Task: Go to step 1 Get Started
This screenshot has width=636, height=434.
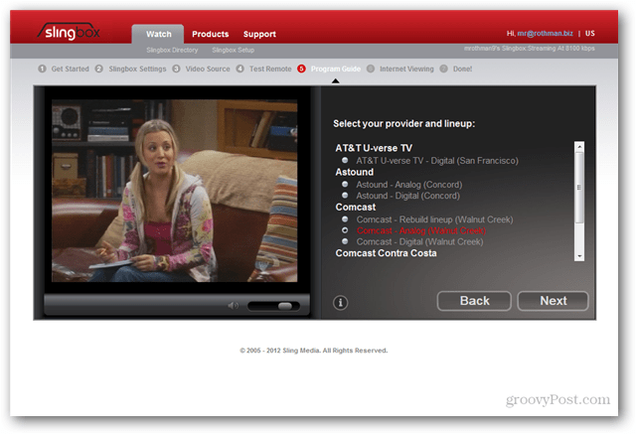Action: pyautogui.click(x=64, y=69)
